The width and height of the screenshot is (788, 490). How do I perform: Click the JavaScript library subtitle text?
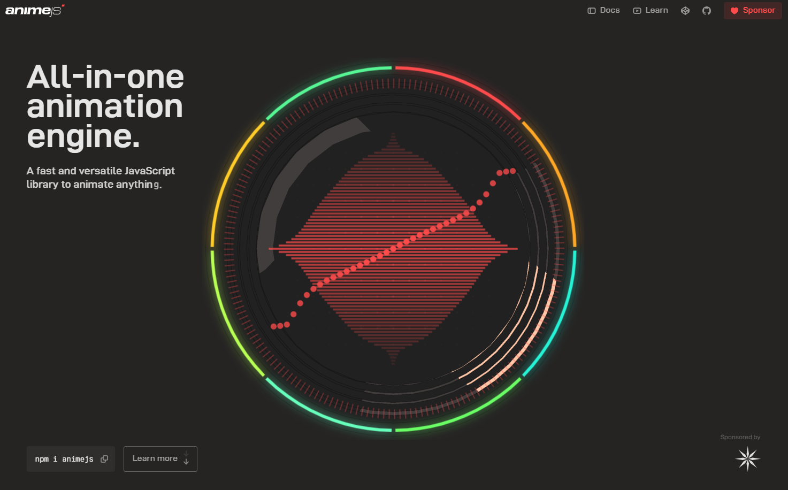(x=101, y=178)
